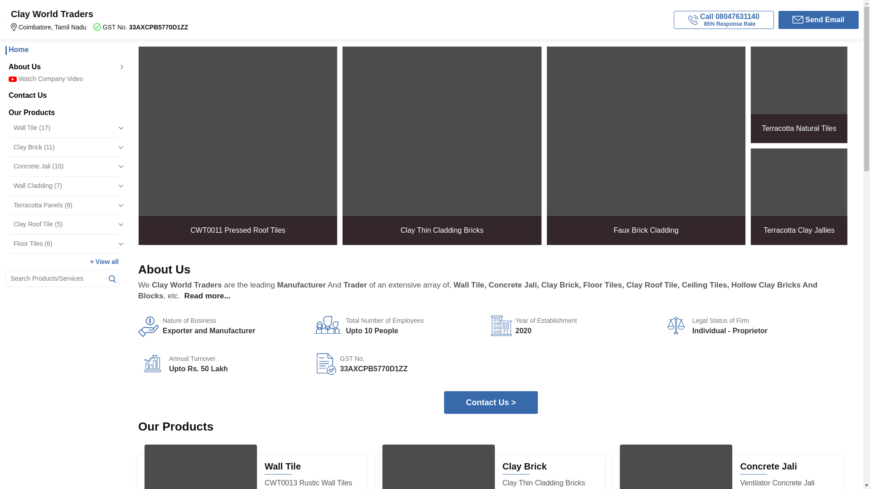Open Terracotta Clay Jallies image
The height and width of the screenshot is (489, 870).
[799, 197]
